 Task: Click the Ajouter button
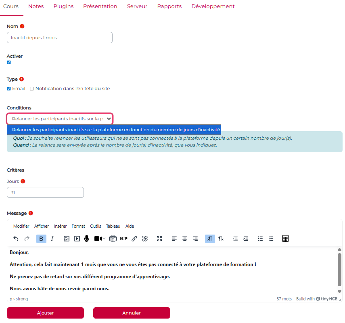(45, 313)
